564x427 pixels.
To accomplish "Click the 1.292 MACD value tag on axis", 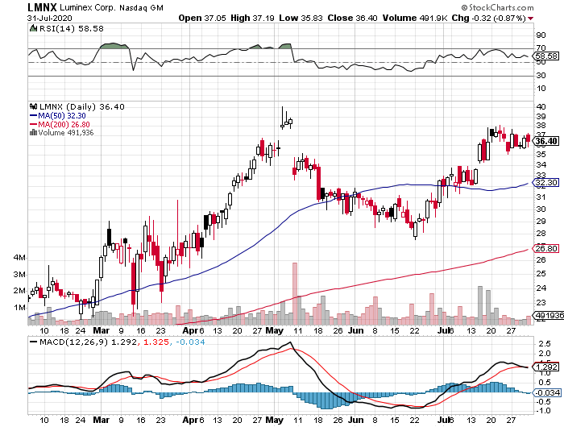I will coord(545,367).
